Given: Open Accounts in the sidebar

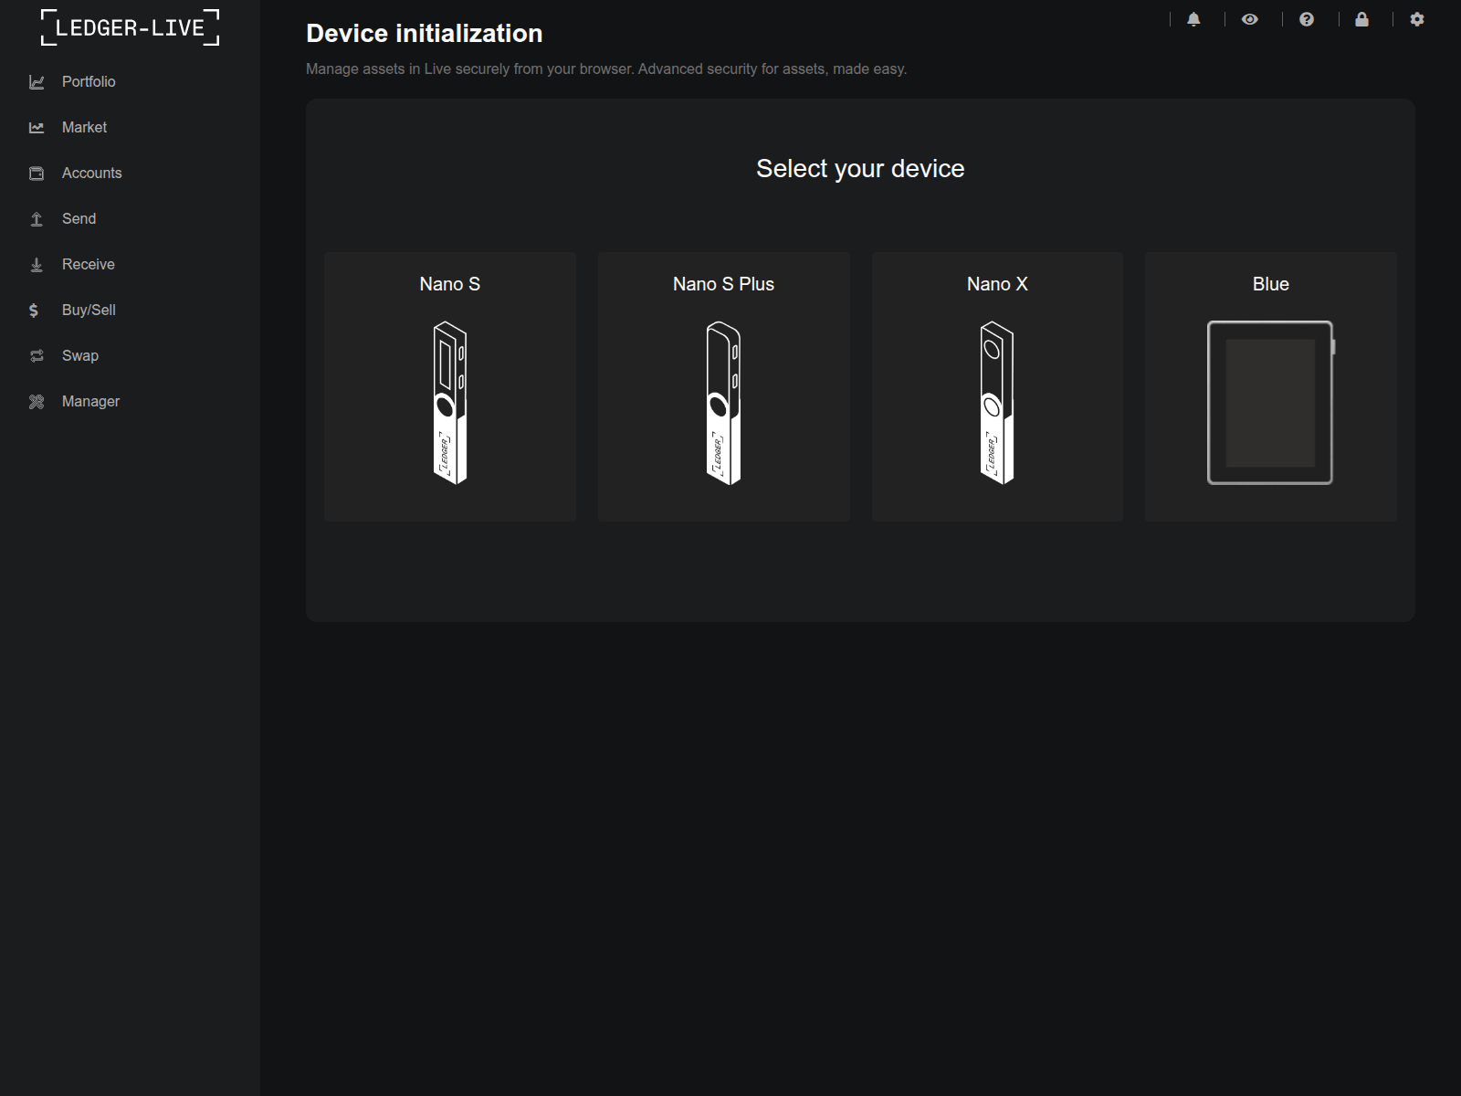Looking at the screenshot, I should point(91,173).
